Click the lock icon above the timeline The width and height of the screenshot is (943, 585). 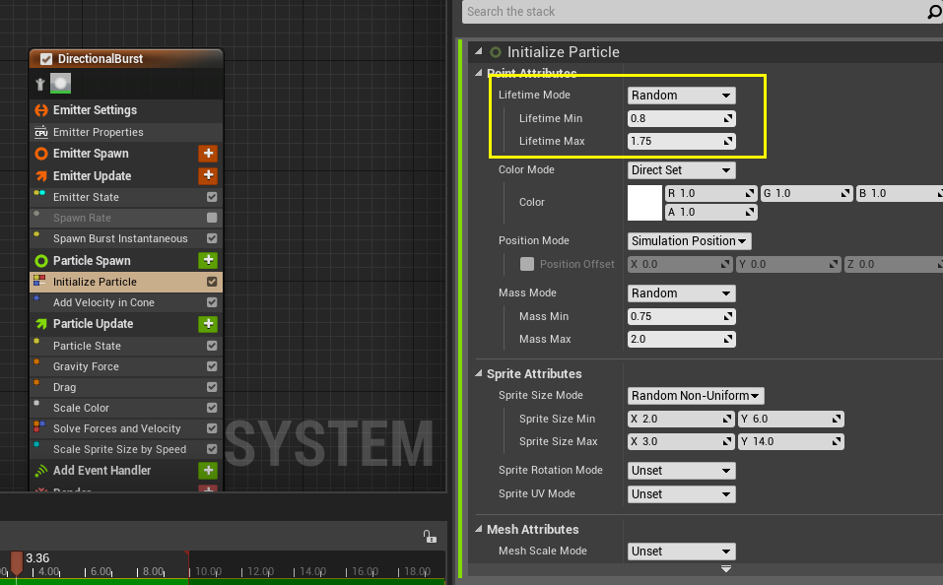coord(430,537)
